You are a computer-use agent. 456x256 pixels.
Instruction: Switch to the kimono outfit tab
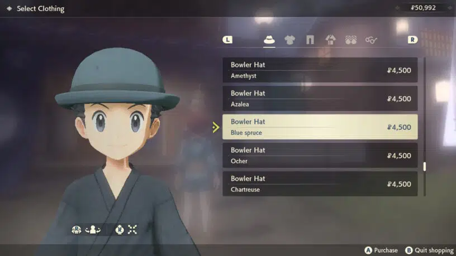click(x=330, y=40)
